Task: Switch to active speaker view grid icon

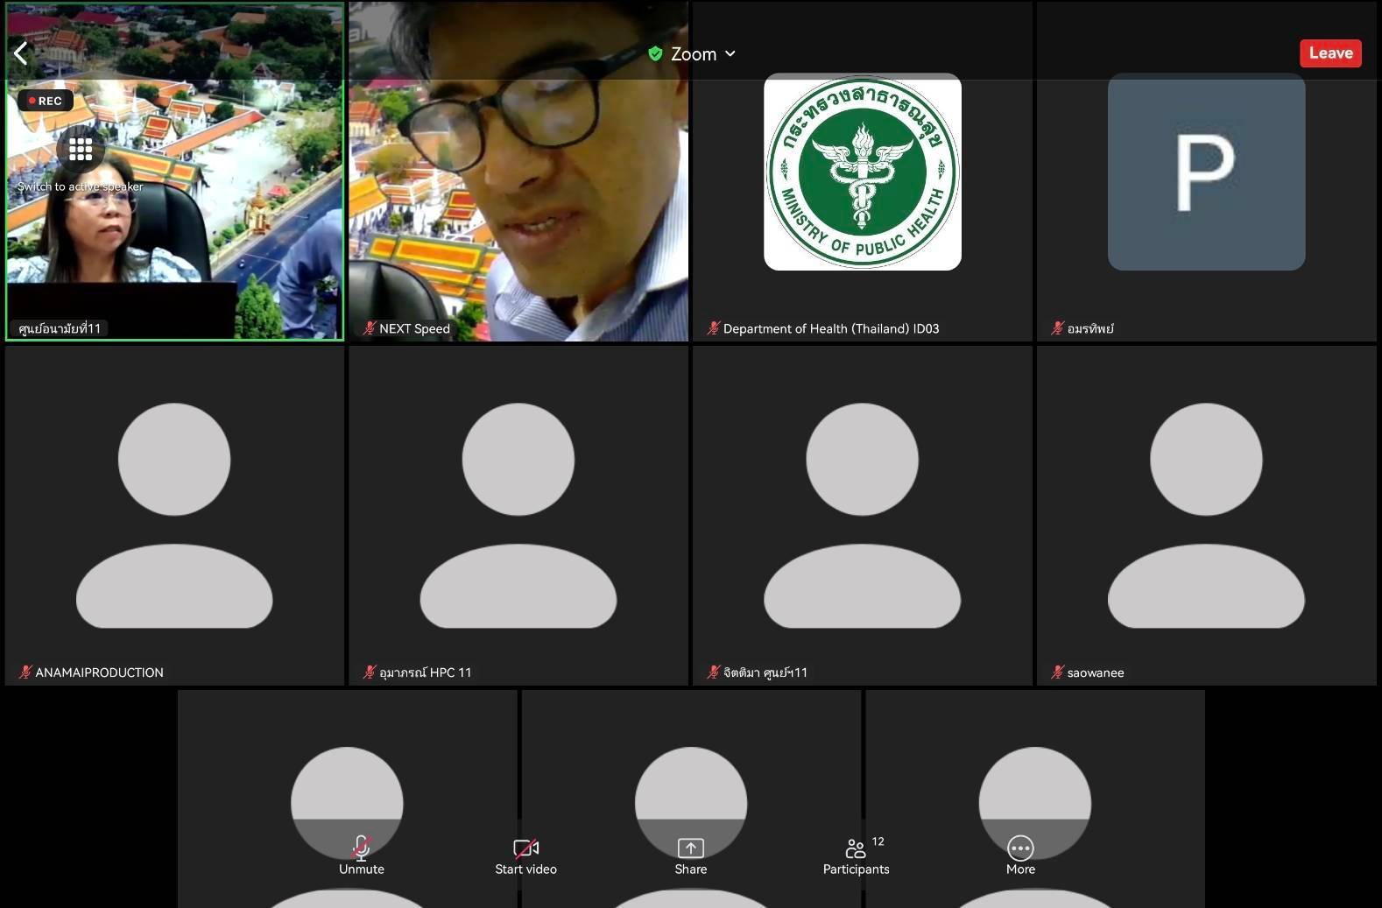Action: point(81,150)
